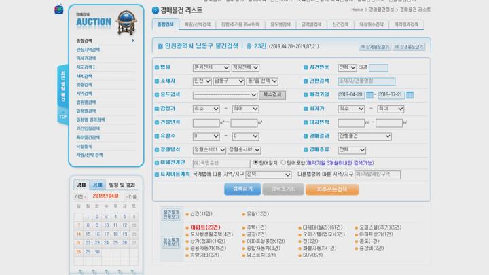
Task: Switch to the 매각결과검색 tab
Action: pos(406,24)
